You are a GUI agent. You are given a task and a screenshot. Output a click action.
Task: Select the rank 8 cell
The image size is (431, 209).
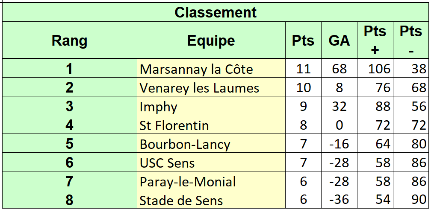click(70, 199)
